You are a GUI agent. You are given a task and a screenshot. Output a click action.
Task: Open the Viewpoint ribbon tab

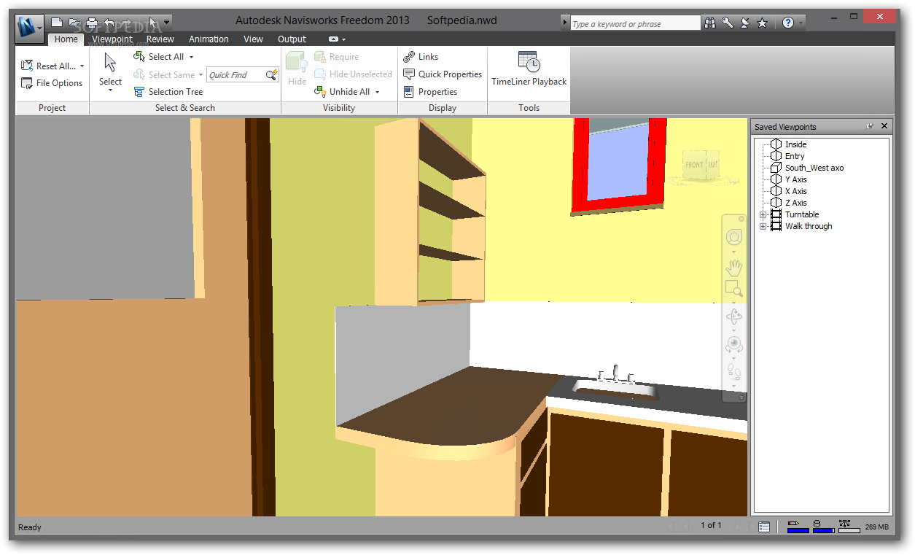[x=112, y=39]
